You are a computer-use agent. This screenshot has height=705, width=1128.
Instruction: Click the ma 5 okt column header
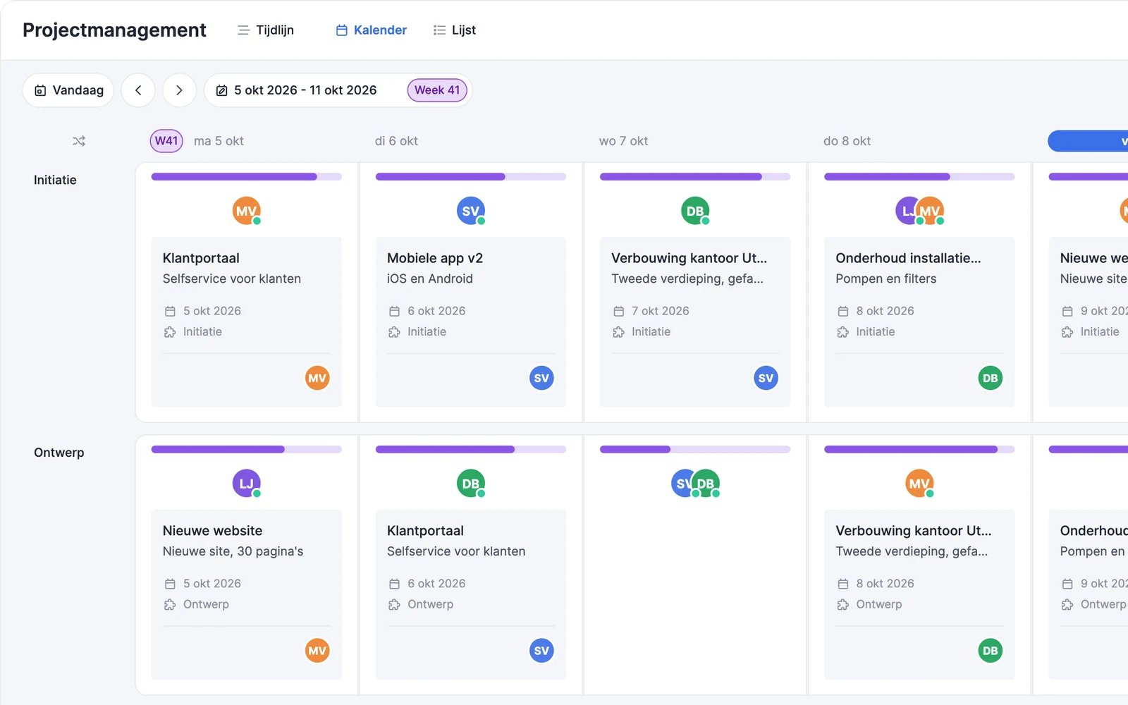[x=219, y=141]
